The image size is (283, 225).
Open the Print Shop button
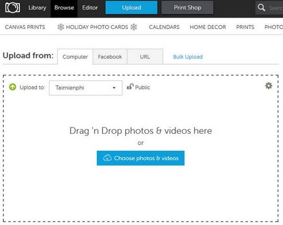(x=187, y=7)
